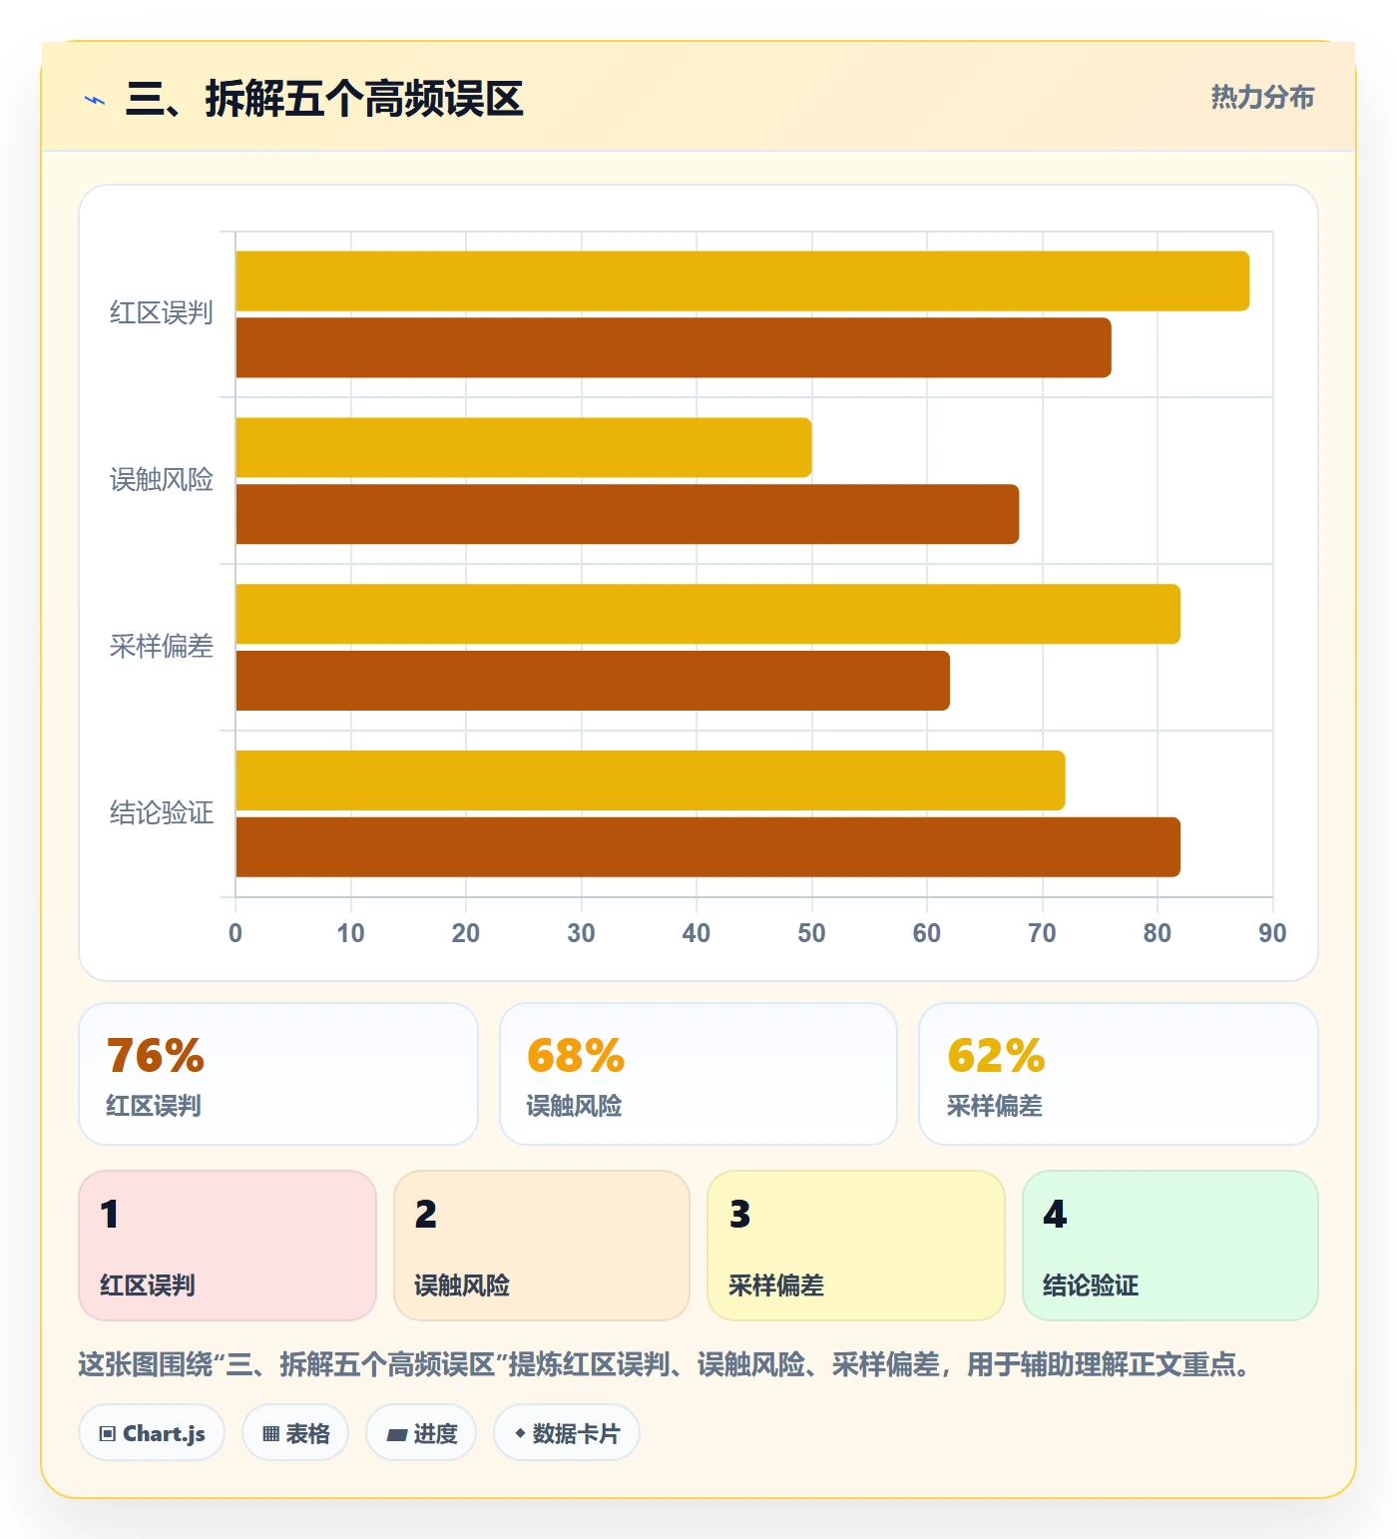Viewport: 1397px width, 1539px height.
Task: Click the brown bar in the 结论验证 chart row
Action: [x=708, y=847]
